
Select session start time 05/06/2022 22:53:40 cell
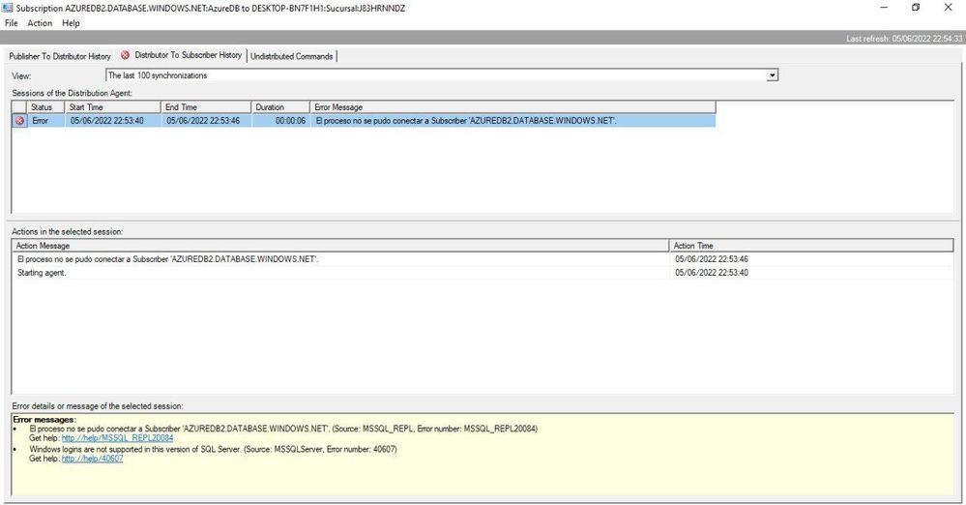107,121
